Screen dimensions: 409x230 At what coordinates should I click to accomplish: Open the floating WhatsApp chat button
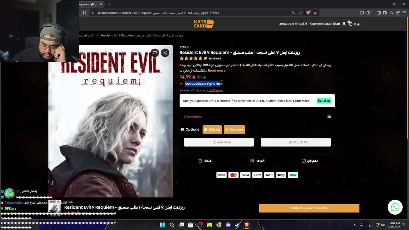(395, 207)
